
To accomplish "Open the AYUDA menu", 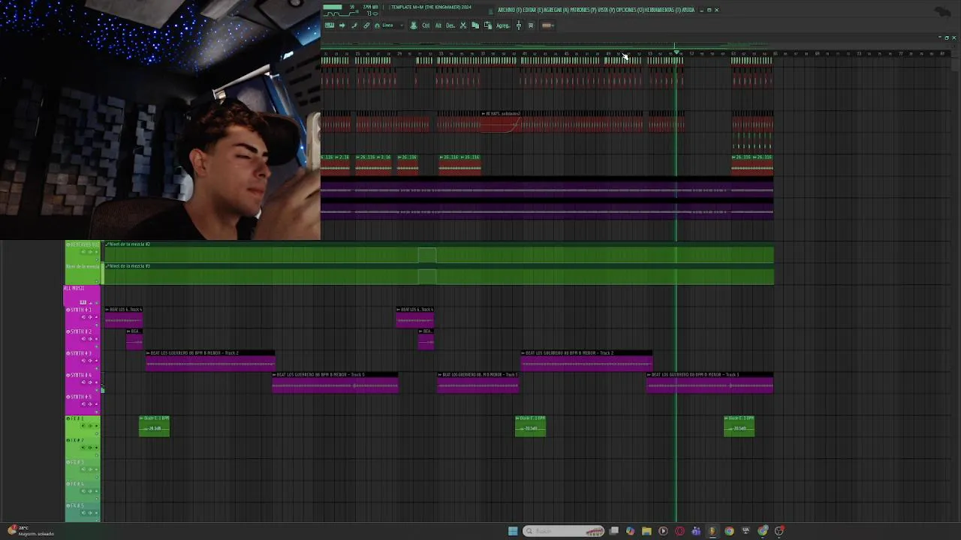I will pyautogui.click(x=688, y=10).
